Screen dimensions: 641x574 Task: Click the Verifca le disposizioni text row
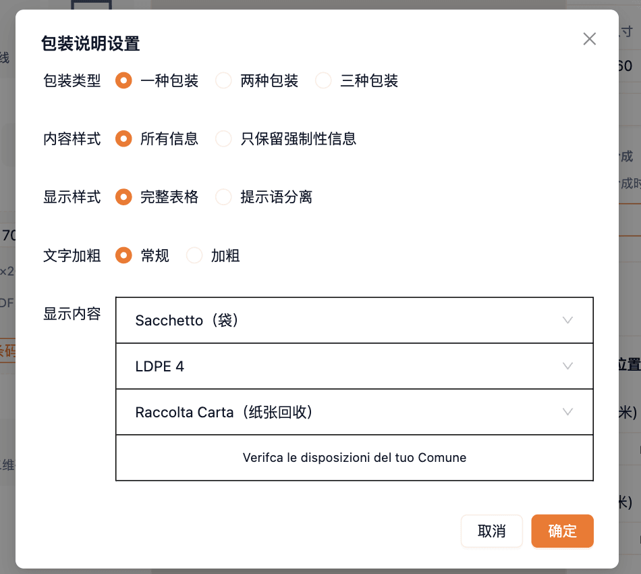coord(354,457)
